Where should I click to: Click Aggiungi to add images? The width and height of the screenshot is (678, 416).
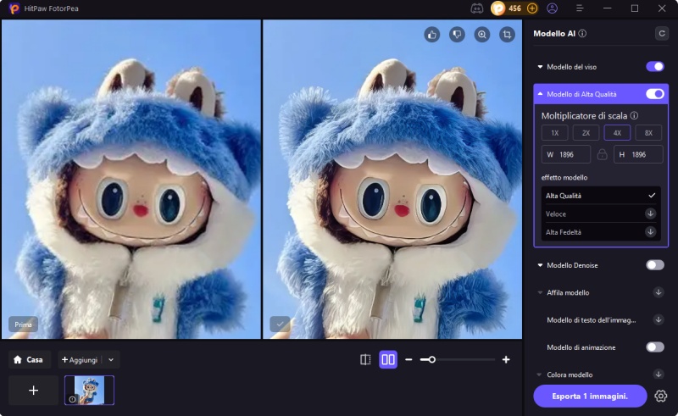pos(80,360)
